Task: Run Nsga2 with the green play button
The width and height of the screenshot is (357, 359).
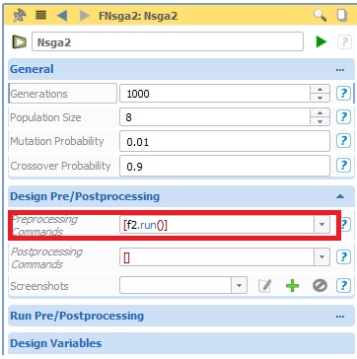Action: [x=321, y=41]
